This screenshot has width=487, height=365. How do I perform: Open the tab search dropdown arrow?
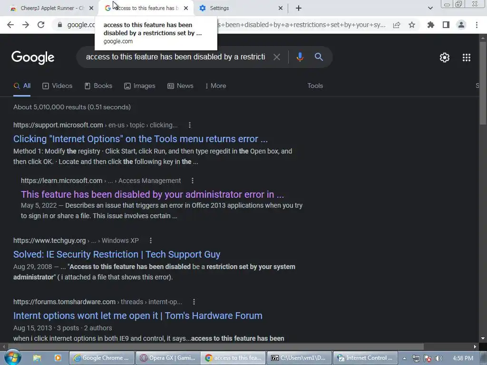point(430,8)
